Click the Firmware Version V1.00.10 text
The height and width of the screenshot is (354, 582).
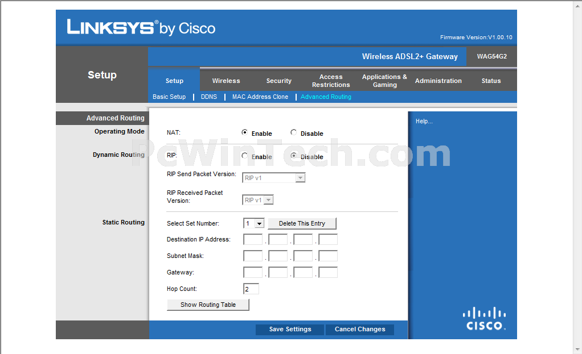[x=476, y=38]
